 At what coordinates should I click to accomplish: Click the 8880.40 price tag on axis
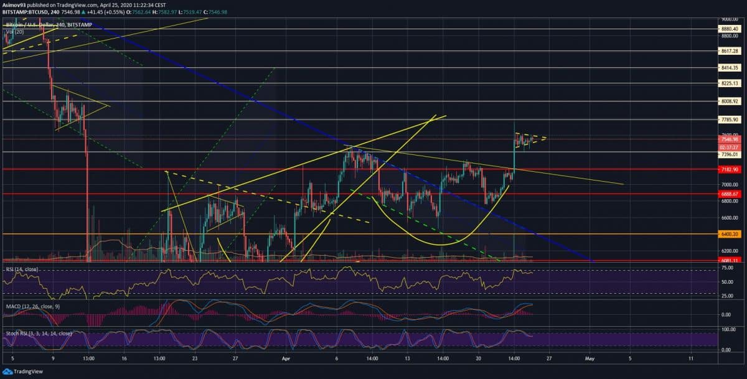[725, 29]
